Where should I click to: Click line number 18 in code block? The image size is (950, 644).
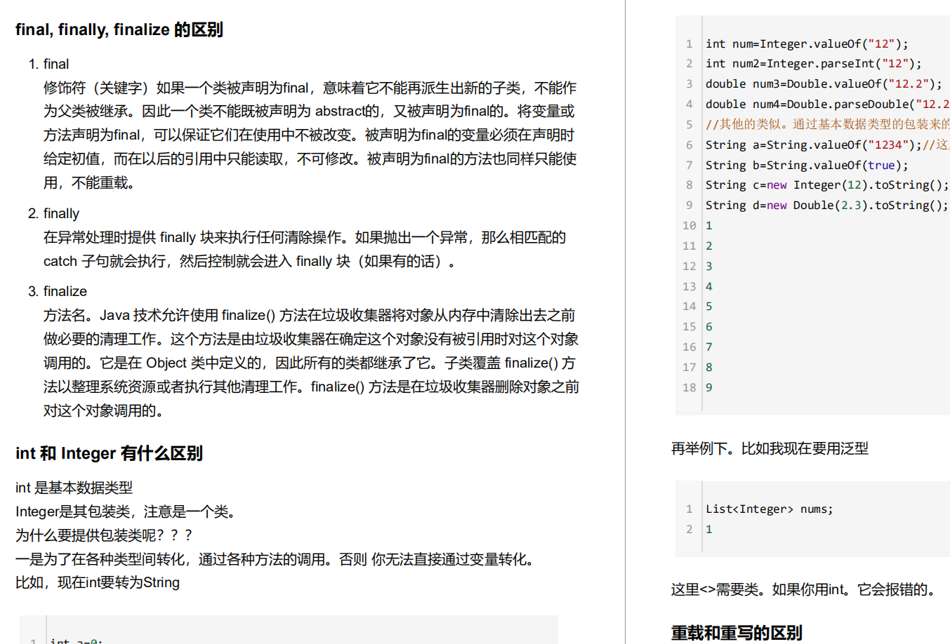[689, 387]
